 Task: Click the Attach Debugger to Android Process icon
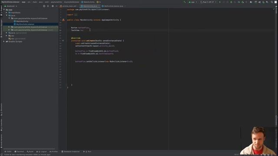pos(243,2)
